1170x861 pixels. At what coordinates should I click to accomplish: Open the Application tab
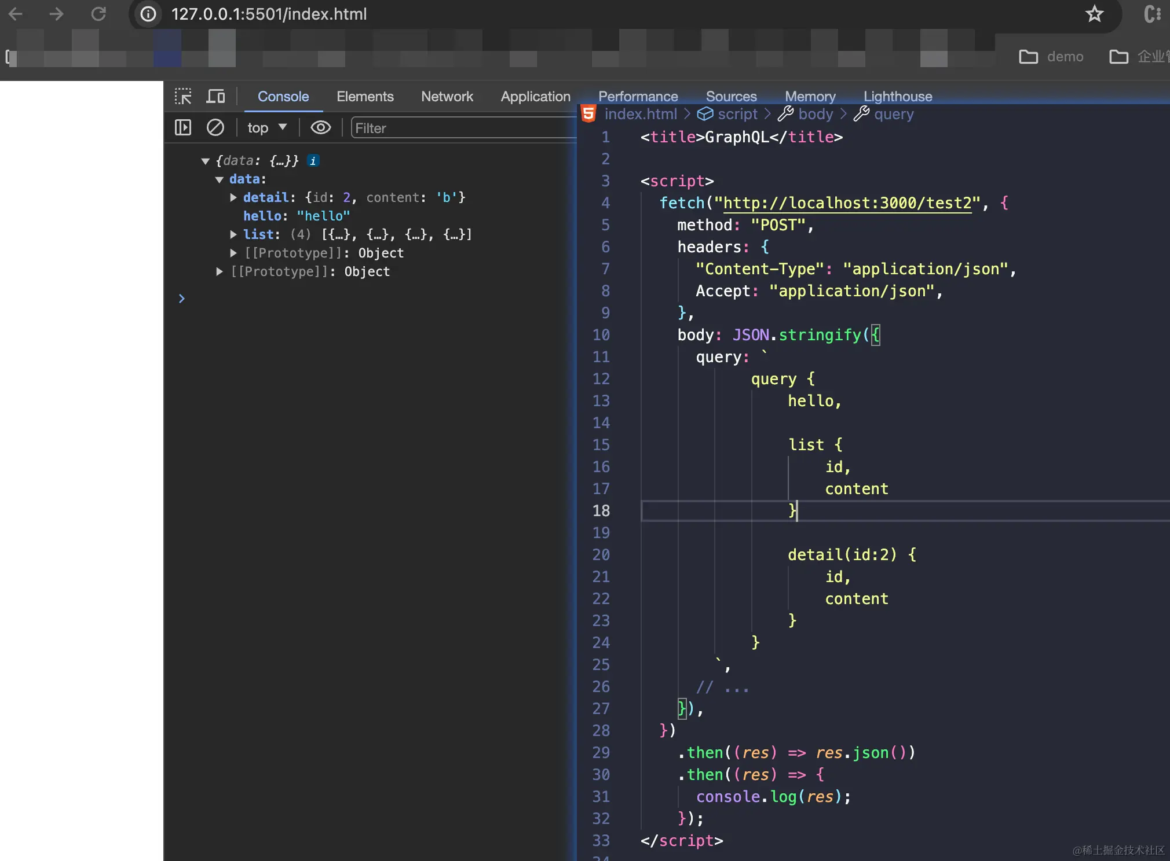tap(536, 97)
